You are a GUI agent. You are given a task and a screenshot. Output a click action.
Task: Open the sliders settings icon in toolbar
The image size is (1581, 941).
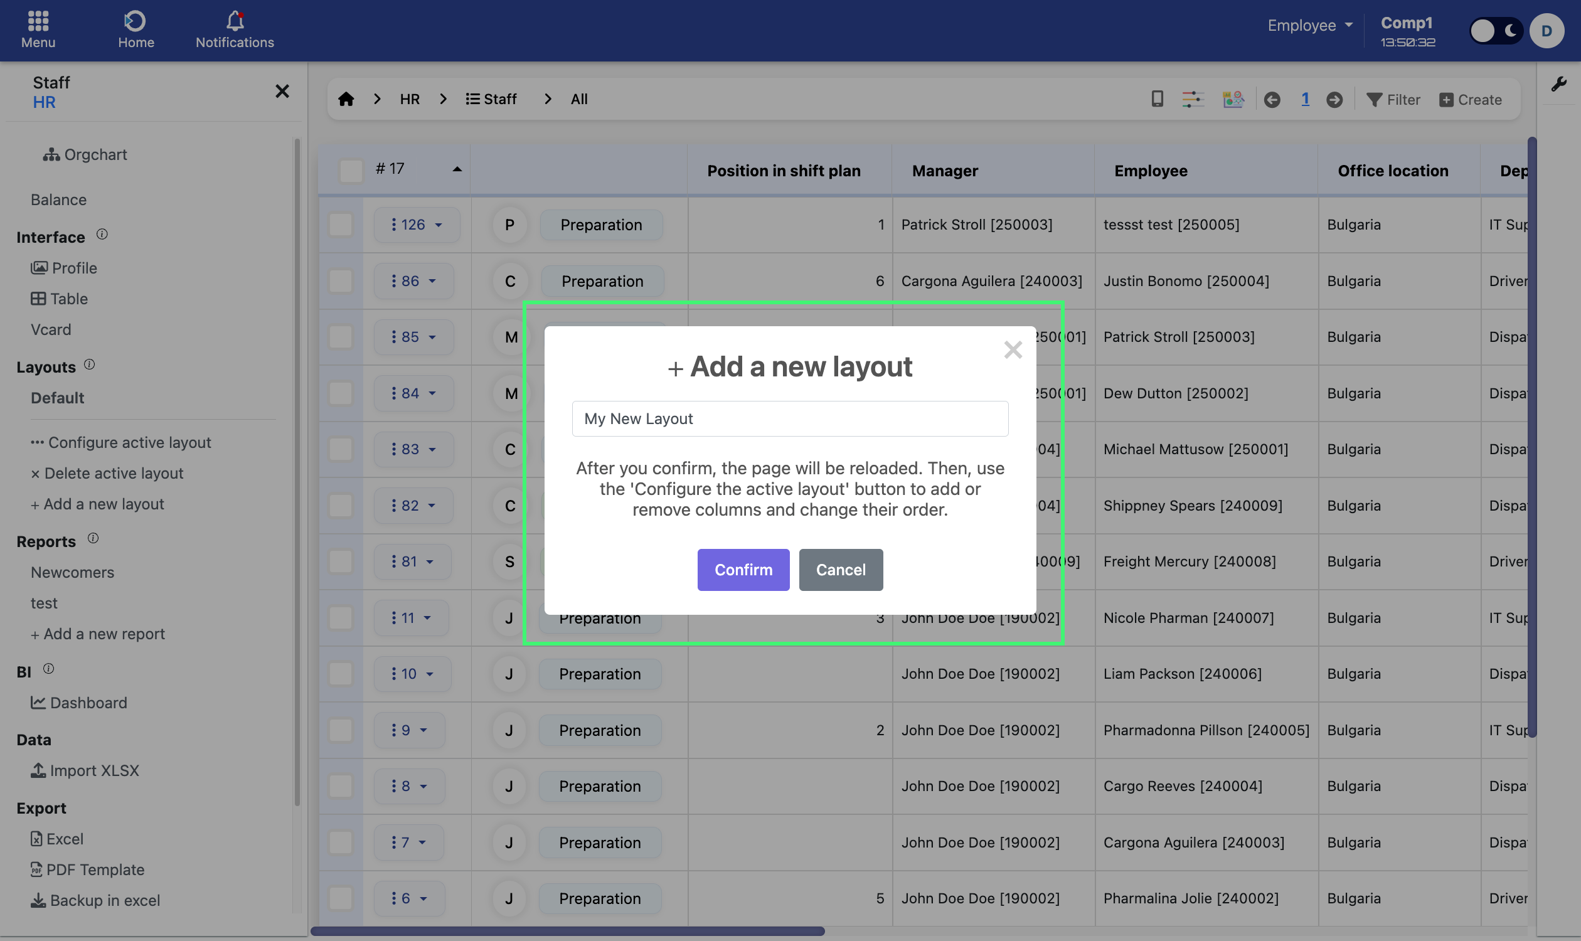click(1192, 99)
